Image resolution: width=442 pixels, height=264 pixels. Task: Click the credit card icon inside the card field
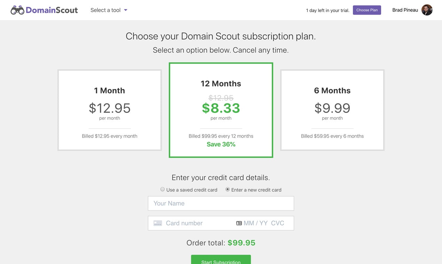tap(157, 223)
